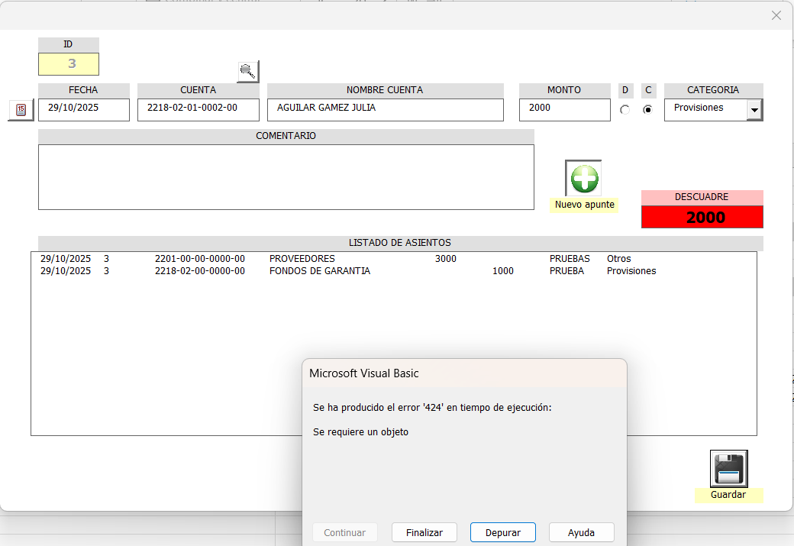Select the C (credit) radio button

(648, 110)
